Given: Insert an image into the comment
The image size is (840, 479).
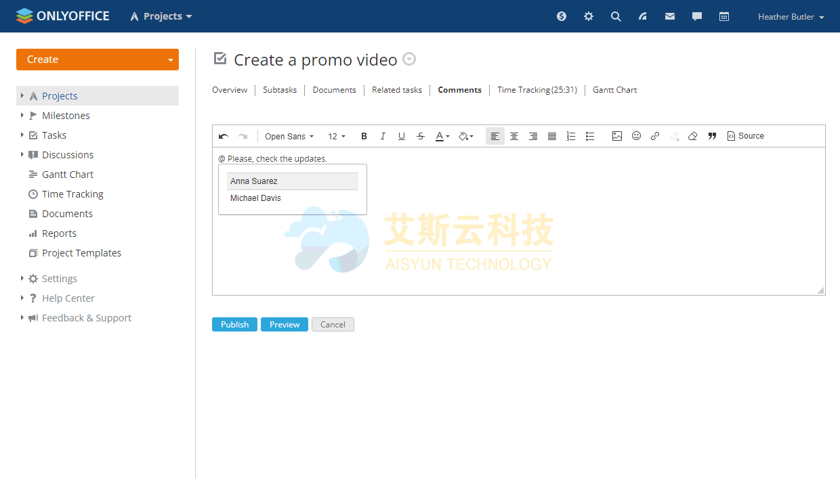Looking at the screenshot, I should pos(616,136).
